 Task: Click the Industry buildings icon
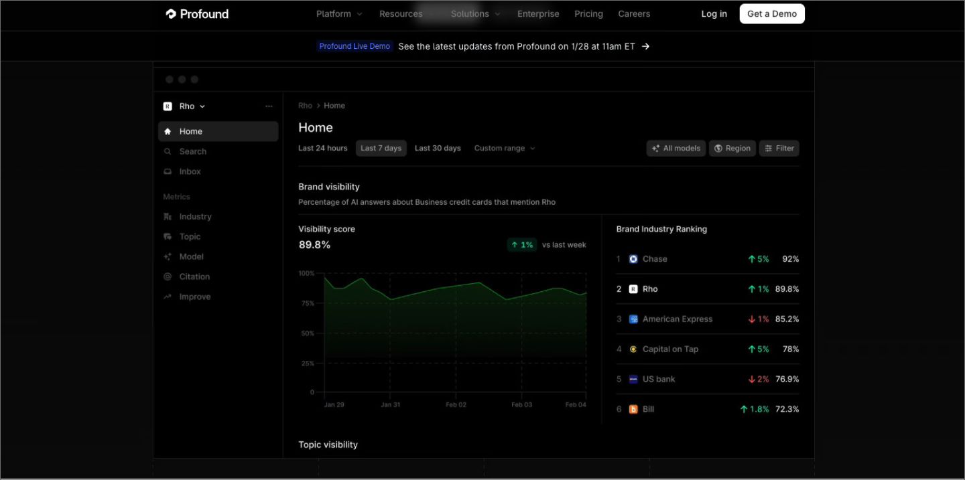click(x=168, y=217)
